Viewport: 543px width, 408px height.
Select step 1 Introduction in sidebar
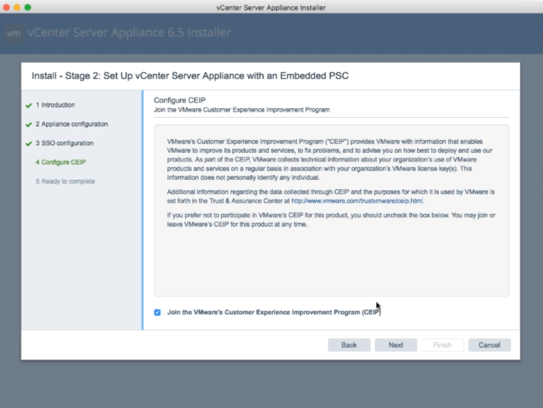pyautogui.click(x=55, y=105)
